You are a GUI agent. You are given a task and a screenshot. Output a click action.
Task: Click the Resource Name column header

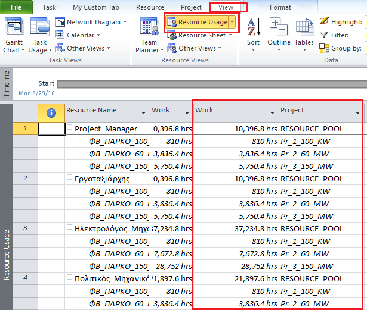point(107,113)
